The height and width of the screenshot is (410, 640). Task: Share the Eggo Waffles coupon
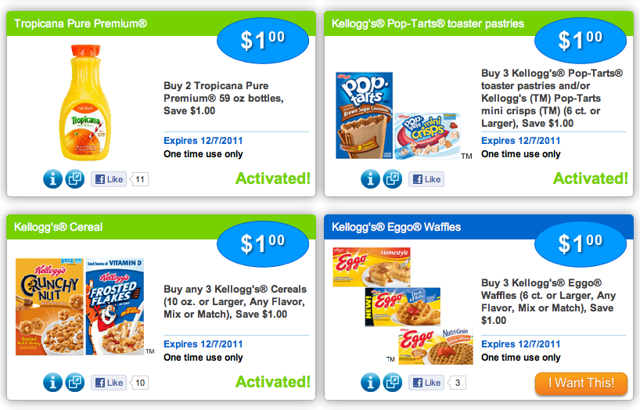click(393, 383)
